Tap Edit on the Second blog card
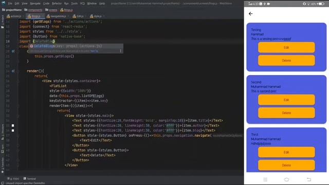The height and width of the screenshot is (185, 329). pos(286,100)
